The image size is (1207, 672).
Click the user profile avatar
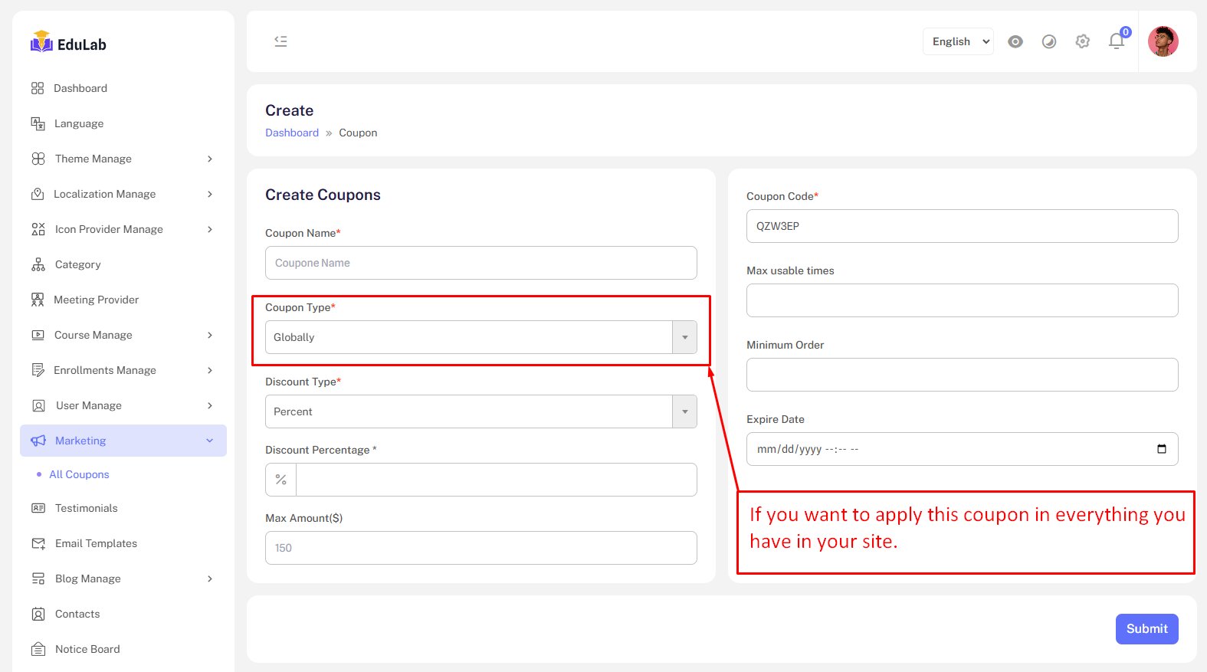[x=1163, y=41]
